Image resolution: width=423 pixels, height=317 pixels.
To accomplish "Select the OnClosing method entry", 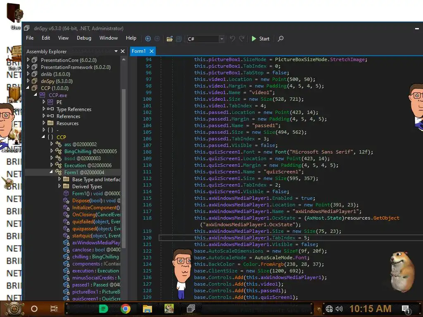I will [x=96, y=214].
